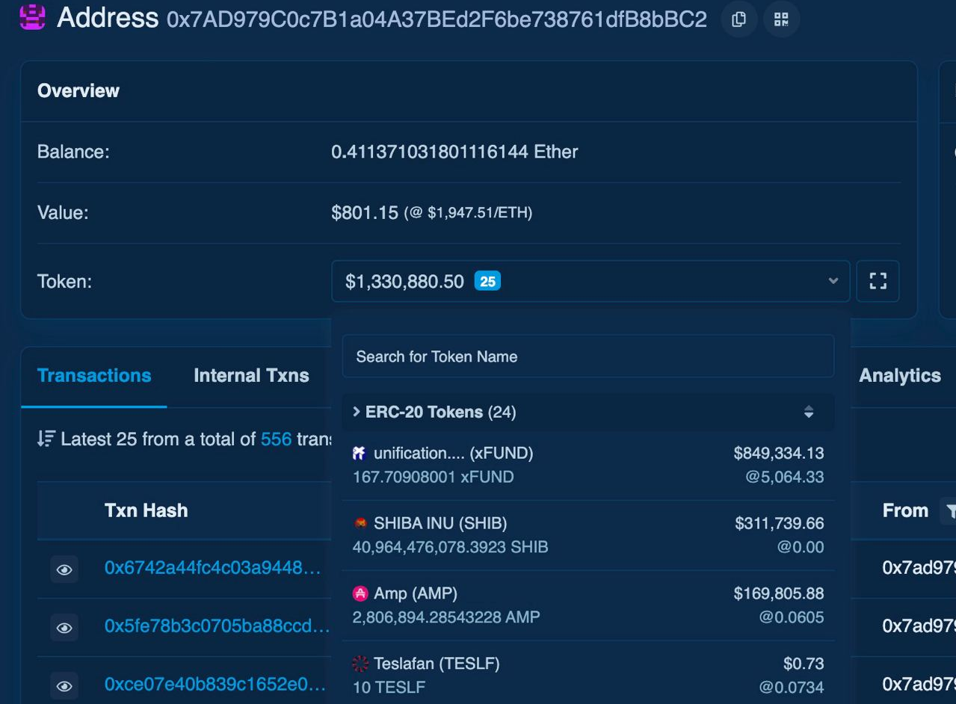Click the @5,064.33 xFUND price
The image size is (956, 704).
pyautogui.click(x=785, y=477)
